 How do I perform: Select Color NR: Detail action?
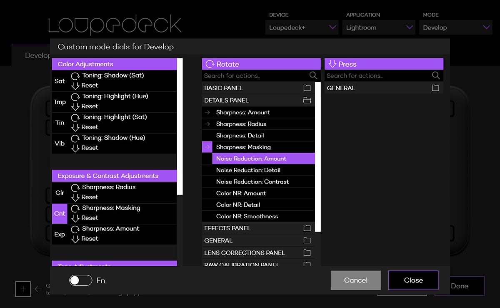coord(258,205)
